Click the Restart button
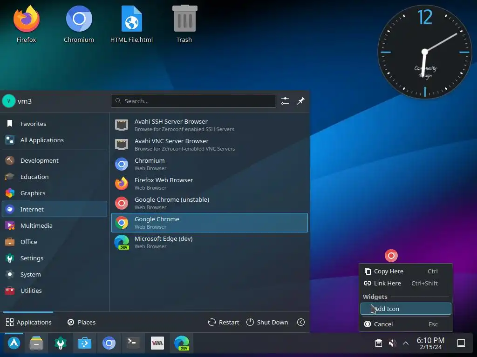 (224, 322)
